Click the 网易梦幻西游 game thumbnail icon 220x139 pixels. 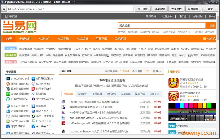coord(173,83)
